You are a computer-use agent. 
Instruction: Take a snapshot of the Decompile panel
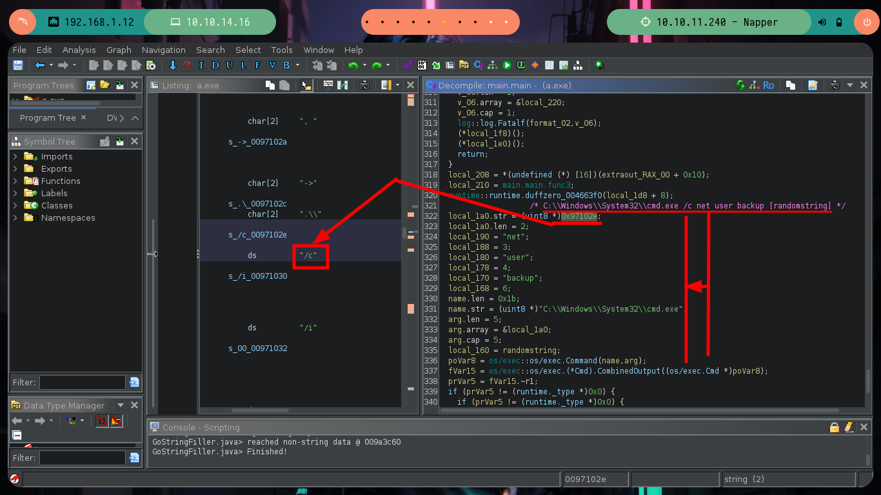[835, 85]
